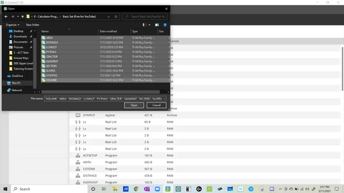Select COTERM program in TI Connect
The width and height of the screenshot is (344, 193).
[205, 169]
